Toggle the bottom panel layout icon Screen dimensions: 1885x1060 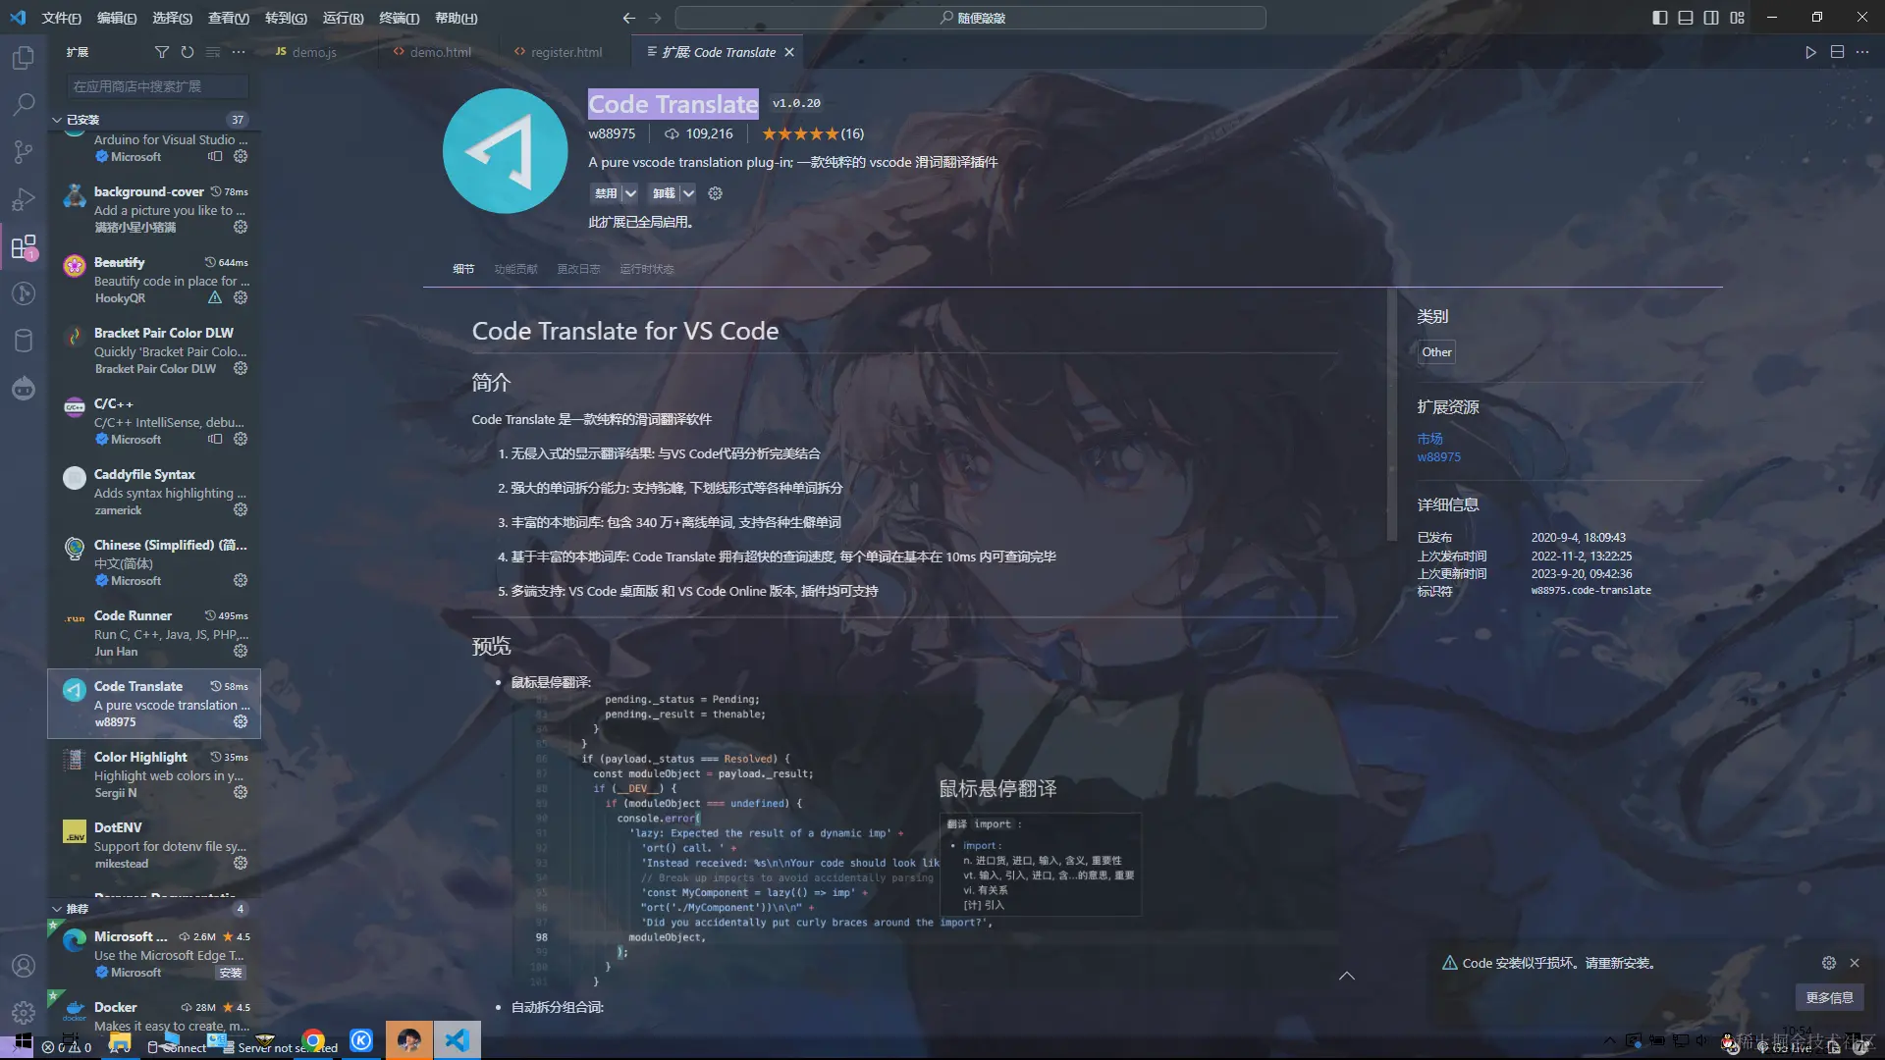1686,18
